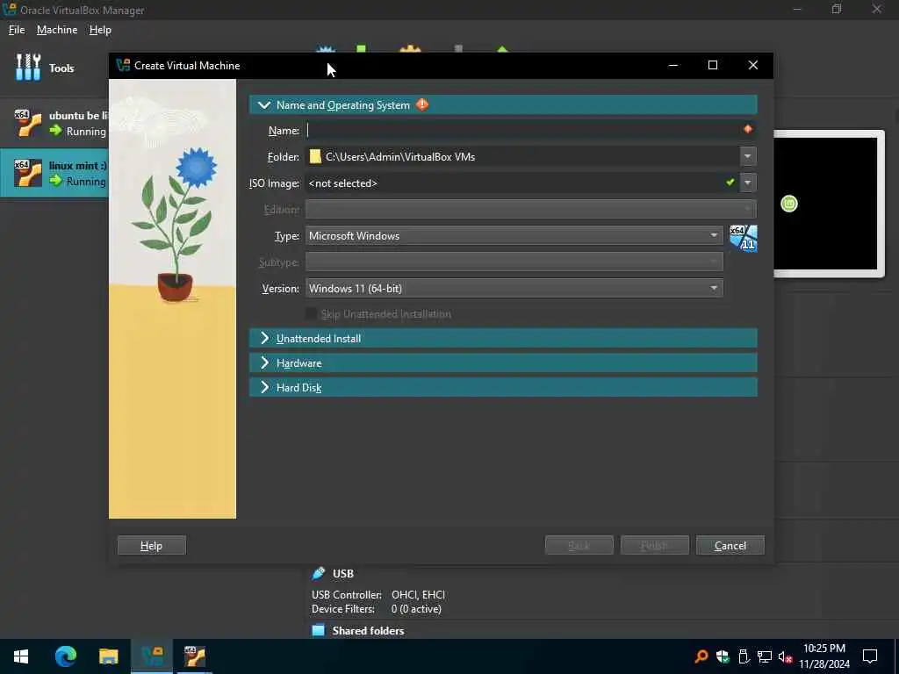Viewport: 899px width, 674px height.
Task: Expand the Hard Disk section
Action: pos(503,387)
